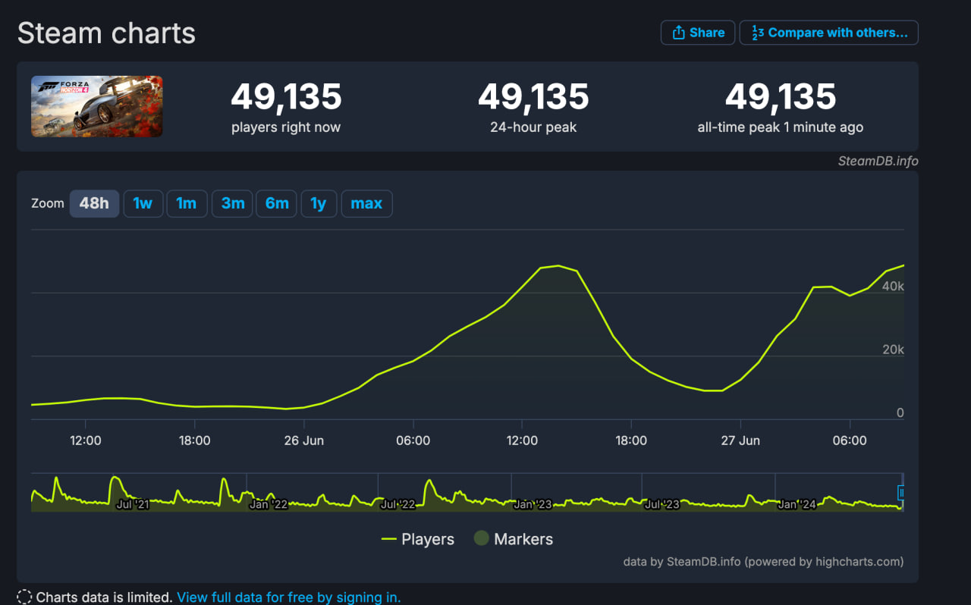Click the navigator range handle at right edge

tap(902, 493)
